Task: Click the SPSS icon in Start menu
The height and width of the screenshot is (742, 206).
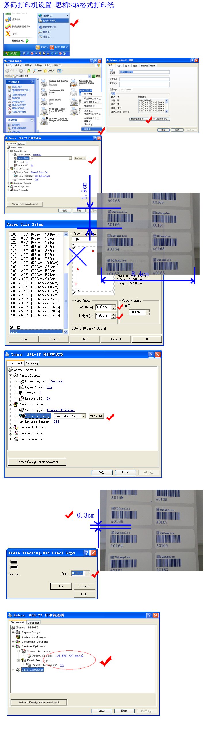Action: (x=8, y=33)
